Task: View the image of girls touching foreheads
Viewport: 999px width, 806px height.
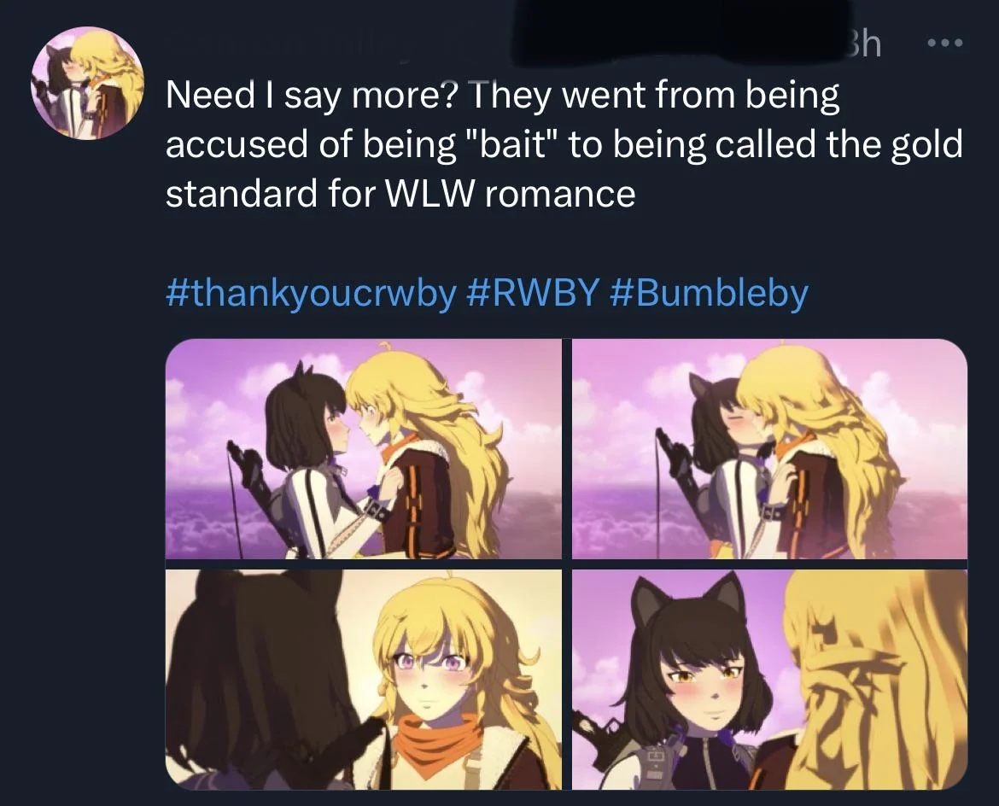Action: pos(364,448)
